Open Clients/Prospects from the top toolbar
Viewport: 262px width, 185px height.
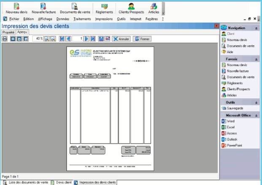coord(131,8)
